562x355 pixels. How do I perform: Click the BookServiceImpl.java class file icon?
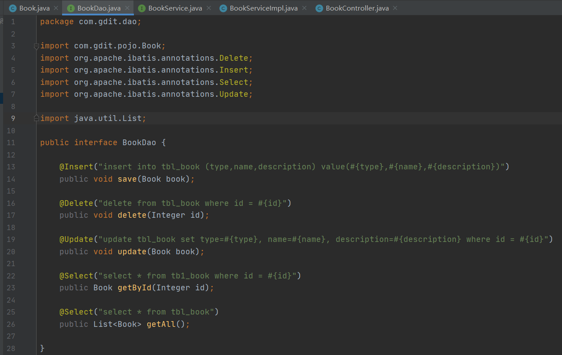click(x=223, y=8)
